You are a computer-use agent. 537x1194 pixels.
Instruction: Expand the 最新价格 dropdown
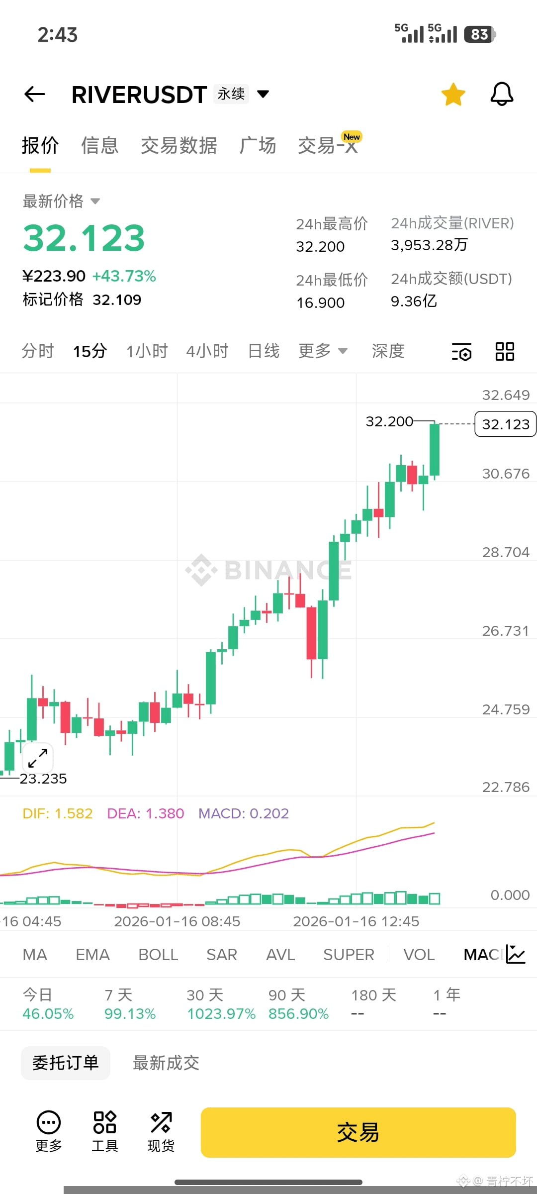click(x=62, y=201)
